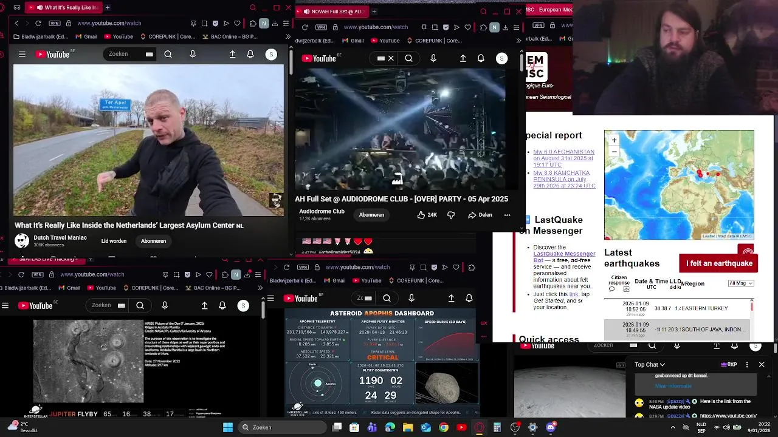Like the Audiodrome video showing 24K likes

(427, 215)
